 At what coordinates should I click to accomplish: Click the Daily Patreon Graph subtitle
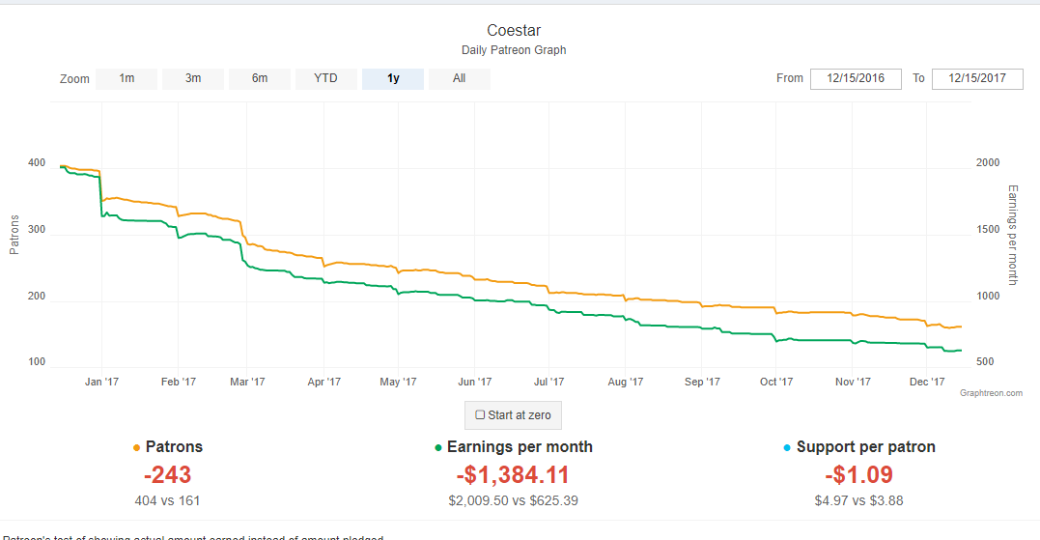(514, 50)
